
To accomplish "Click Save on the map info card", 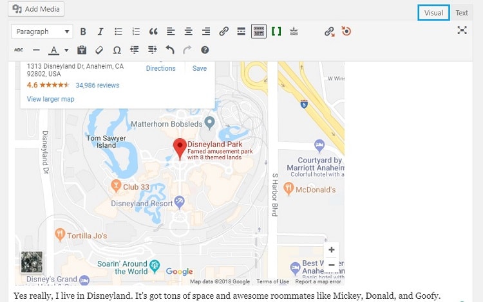I will click(199, 68).
